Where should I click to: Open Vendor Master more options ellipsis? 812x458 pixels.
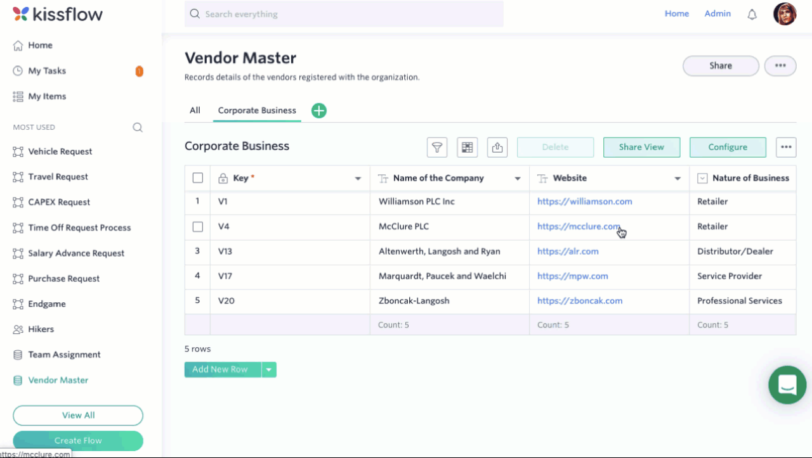tap(780, 66)
